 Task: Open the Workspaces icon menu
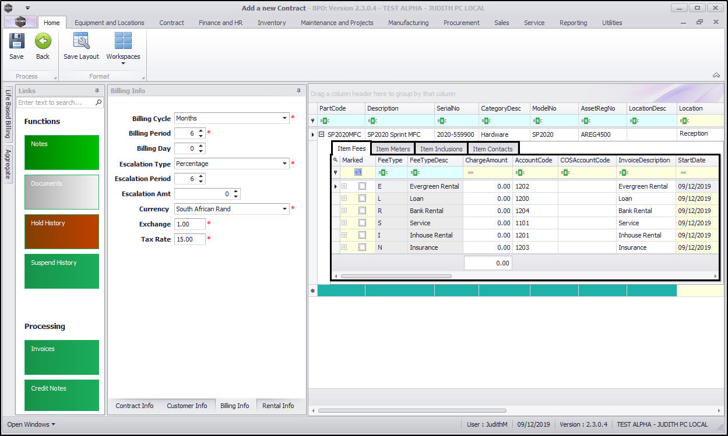point(123,47)
